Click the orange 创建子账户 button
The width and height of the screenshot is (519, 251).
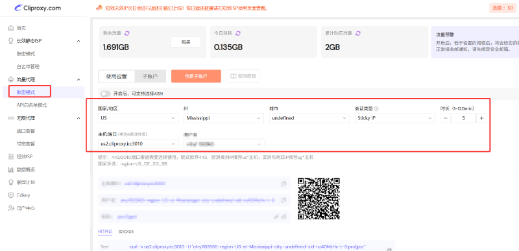click(196, 76)
